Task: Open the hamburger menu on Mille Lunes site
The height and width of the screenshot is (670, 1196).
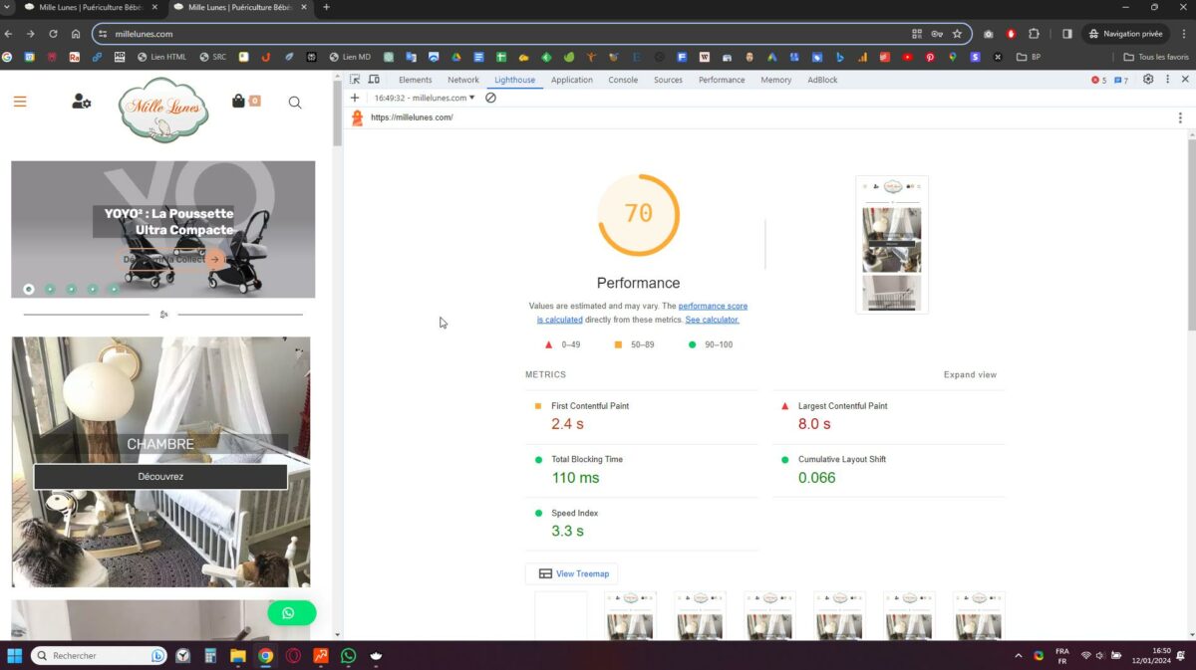Action: coord(20,102)
